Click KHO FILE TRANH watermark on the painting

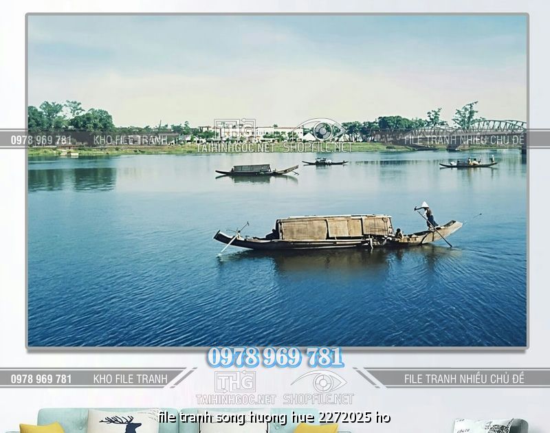130,140
